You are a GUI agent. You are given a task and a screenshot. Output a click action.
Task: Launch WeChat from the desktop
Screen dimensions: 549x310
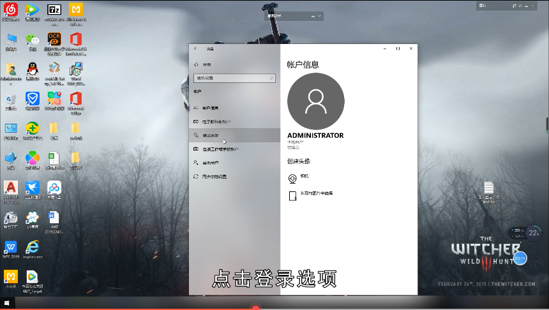32,42
